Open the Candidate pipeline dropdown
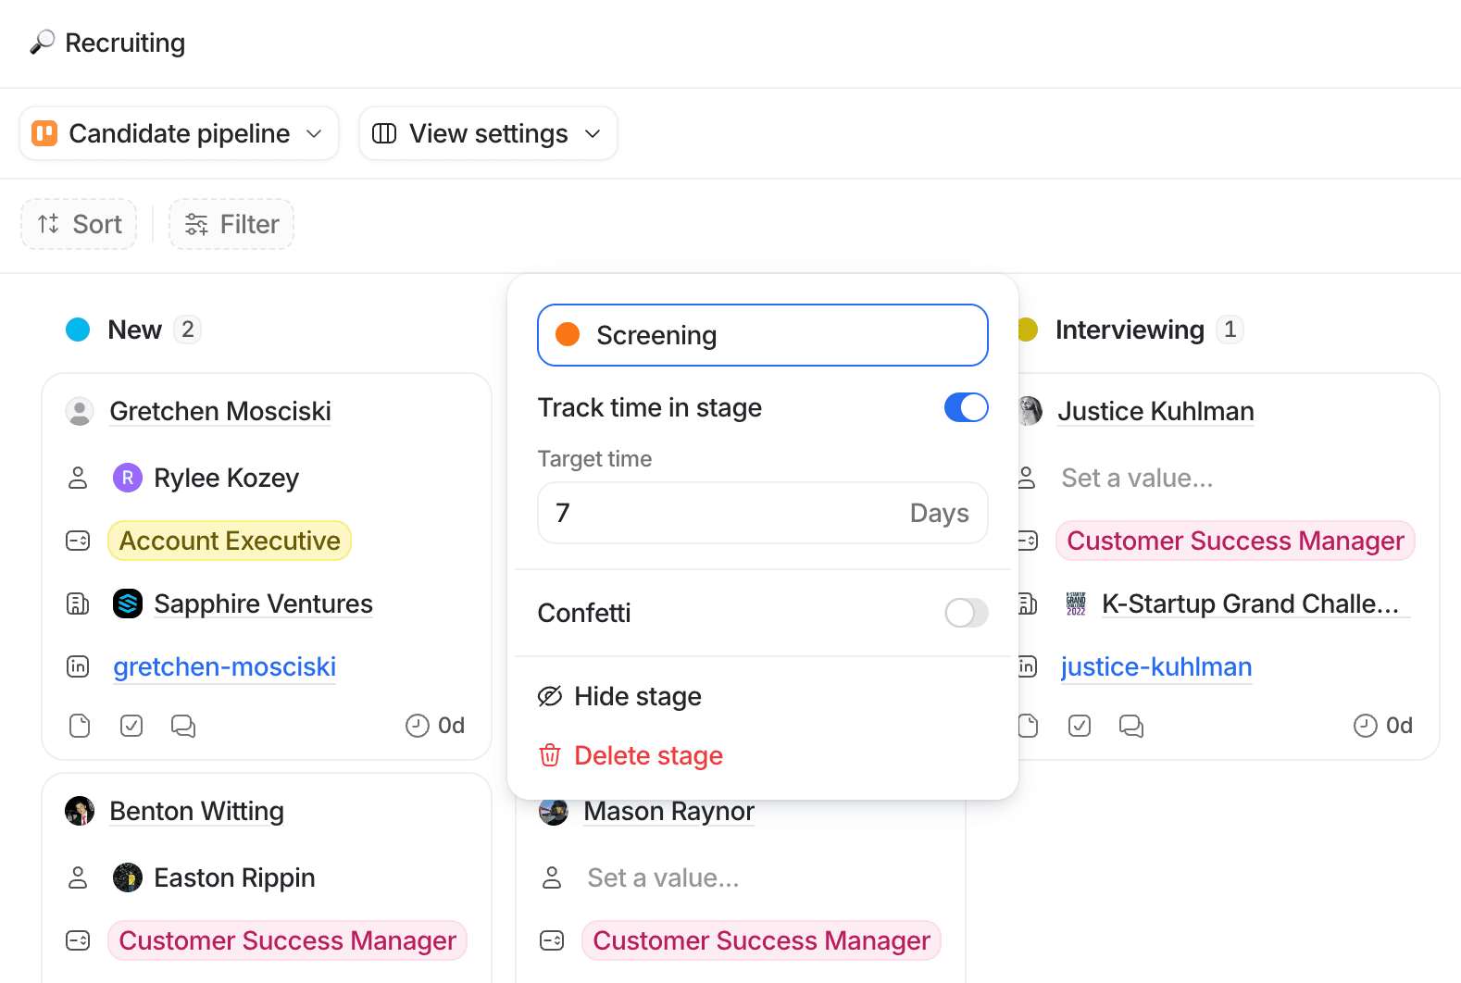1461x983 pixels. 179,133
